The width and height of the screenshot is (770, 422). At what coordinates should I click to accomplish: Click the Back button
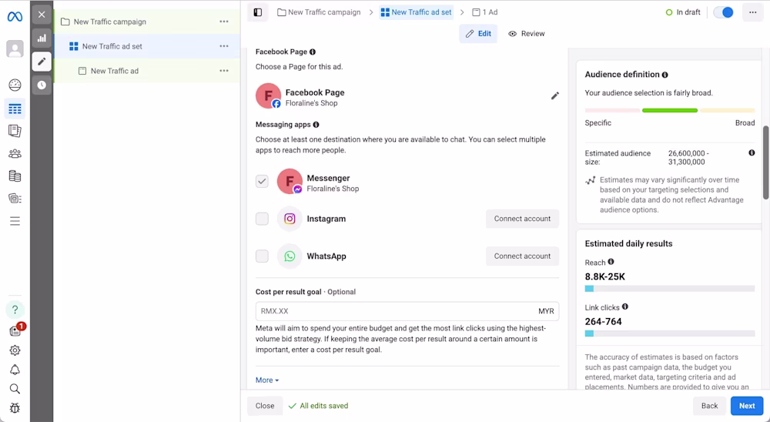(x=709, y=406)
